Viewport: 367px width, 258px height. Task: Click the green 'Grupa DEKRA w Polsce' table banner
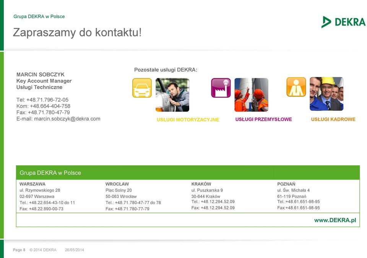tap(188, 172)
